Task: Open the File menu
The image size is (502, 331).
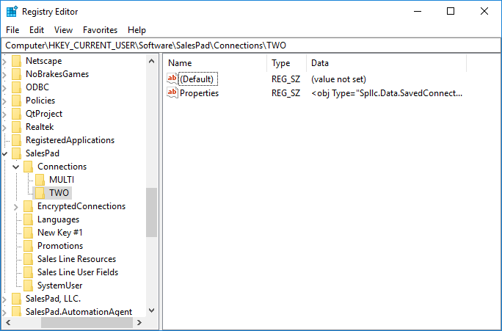Action: click(13, 30)
